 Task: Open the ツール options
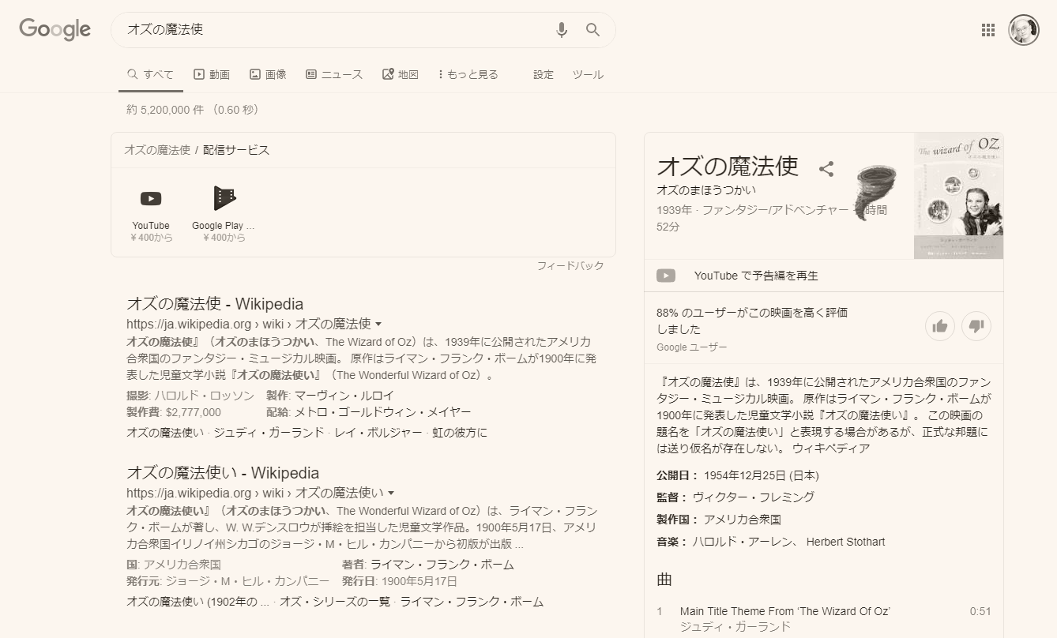(588, 74)
